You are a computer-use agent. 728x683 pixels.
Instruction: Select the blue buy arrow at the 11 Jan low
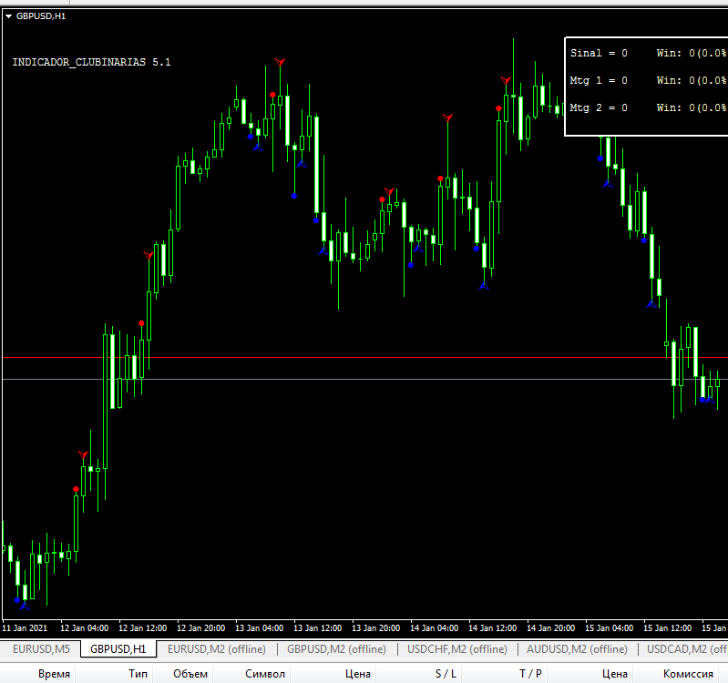click(25, 606)
